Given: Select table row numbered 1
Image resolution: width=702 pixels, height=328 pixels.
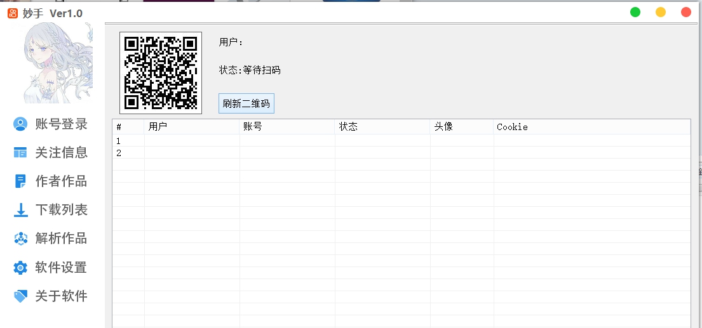Looking at the screenshot, I should click(x=401, y=141).
